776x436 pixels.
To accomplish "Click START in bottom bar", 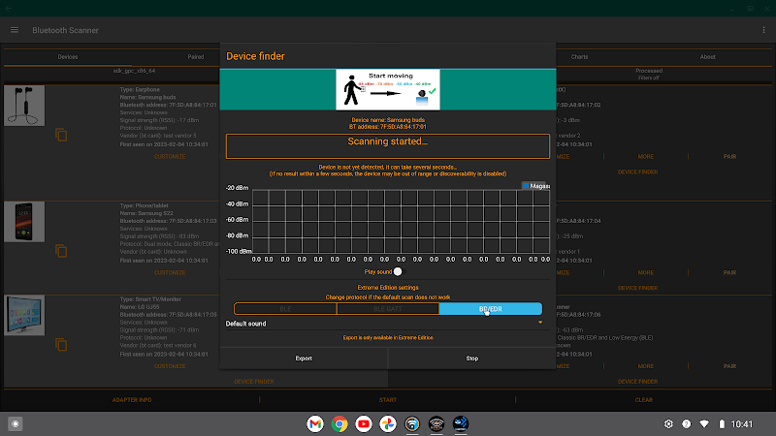I will tap(387, 400).
